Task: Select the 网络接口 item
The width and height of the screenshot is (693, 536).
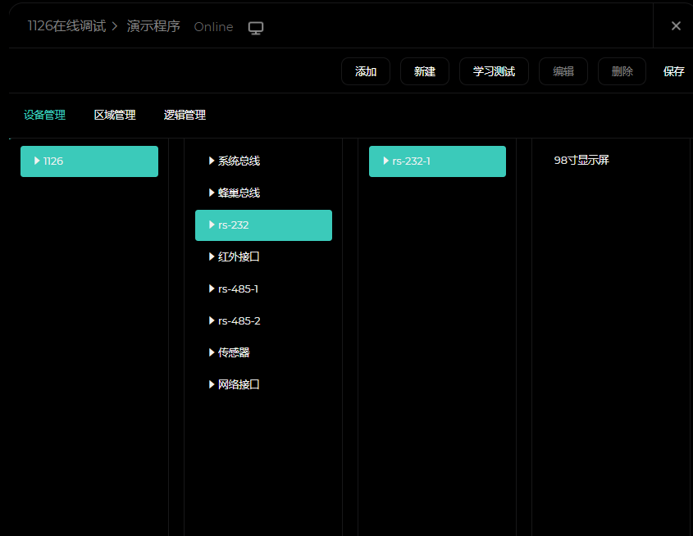Action: pos(263,384)
